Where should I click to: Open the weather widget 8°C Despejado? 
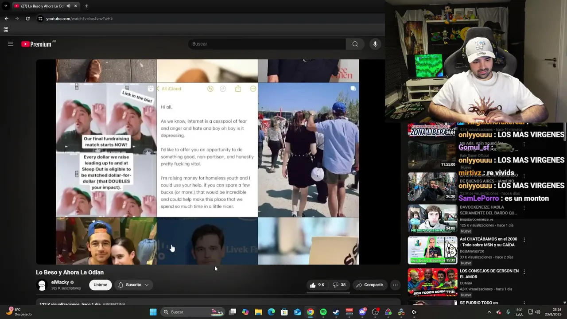[x=19, y=312]
